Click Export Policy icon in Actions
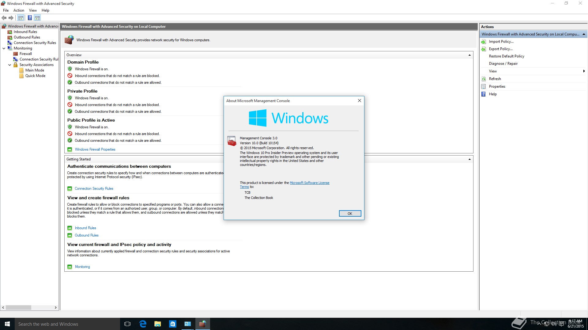The width and height of the screenshot is (588, 330). pyautogui.click(x=484, y=49)
